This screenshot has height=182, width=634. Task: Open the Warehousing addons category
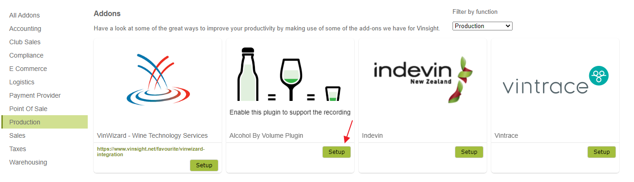pyautogui.click(x=28, y=162)
